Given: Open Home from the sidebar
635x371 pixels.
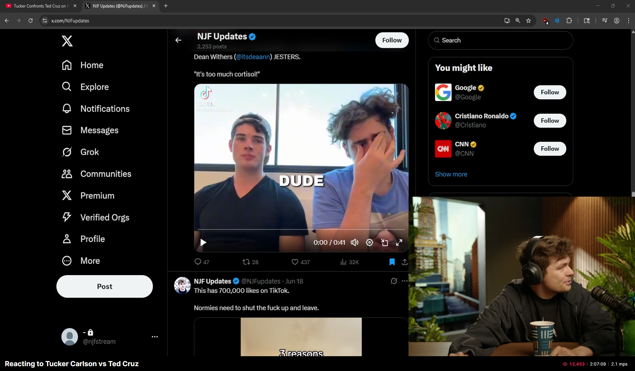Looking at the screenshot, I should [x=82, y=65].
